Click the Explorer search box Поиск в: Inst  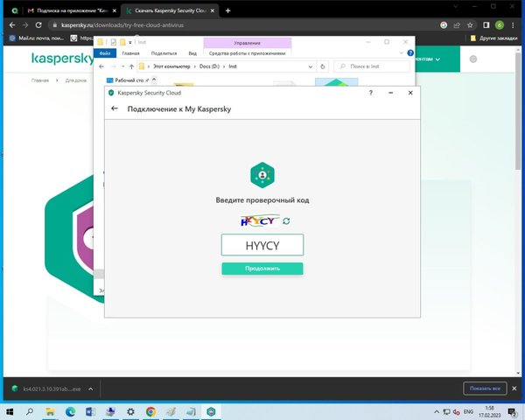pyautogui.click(x=372, y=66)
